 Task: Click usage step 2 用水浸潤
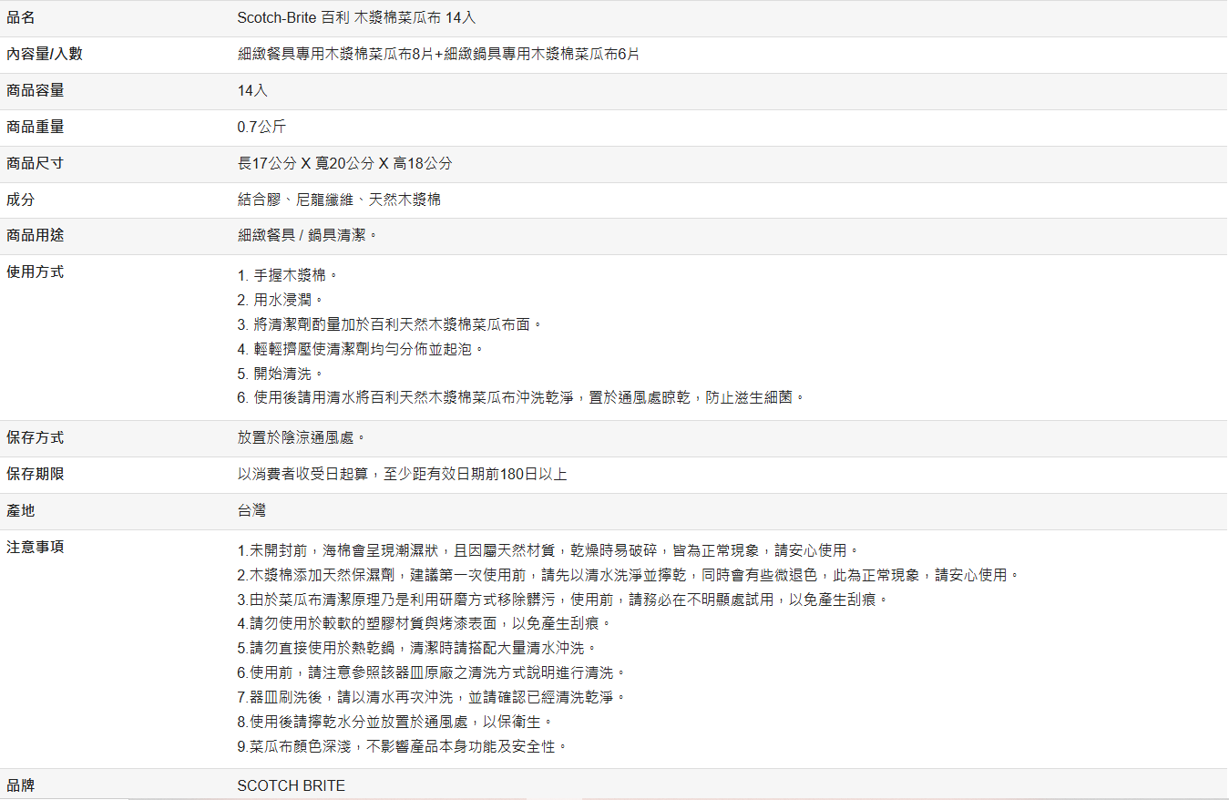point(281,300)
